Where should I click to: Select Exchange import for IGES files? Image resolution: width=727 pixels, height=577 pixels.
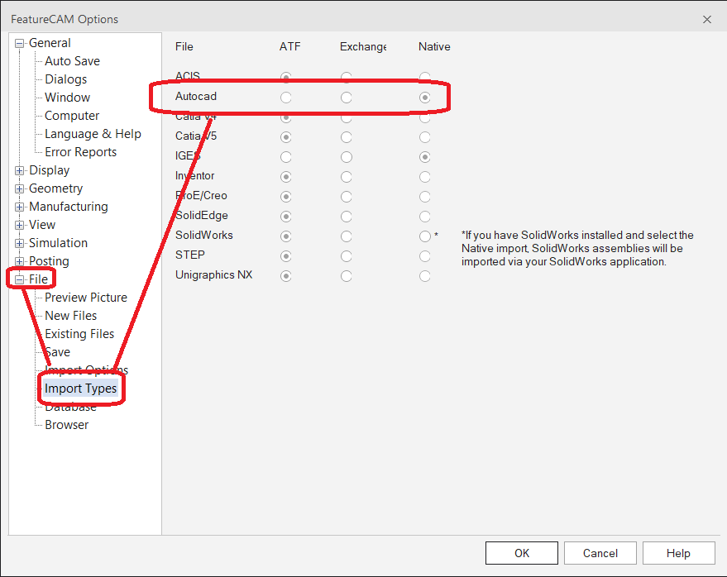tap(346, 156)
